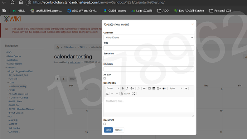This screenshot has width=247, height=139.
Task: Insert a table into the description
Action: [154, 88]
